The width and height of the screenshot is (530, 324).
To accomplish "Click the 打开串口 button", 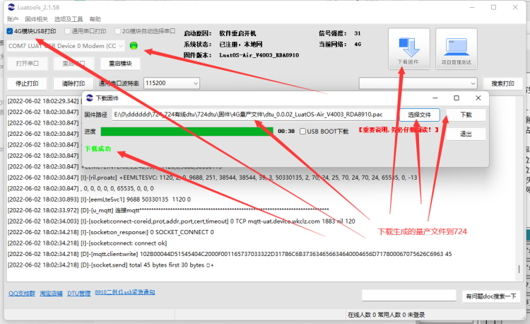I will tap(28, 64).
